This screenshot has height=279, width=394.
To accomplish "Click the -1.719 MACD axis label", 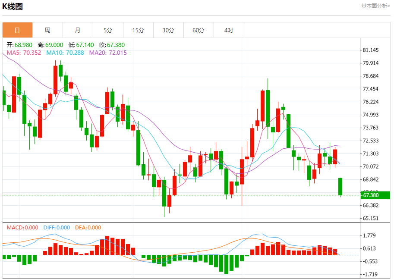I will coord(370,275).
